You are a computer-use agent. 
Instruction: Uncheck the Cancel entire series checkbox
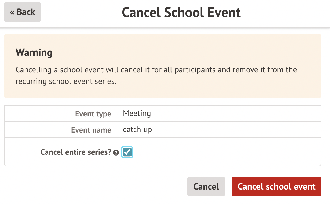click(127, 152)
